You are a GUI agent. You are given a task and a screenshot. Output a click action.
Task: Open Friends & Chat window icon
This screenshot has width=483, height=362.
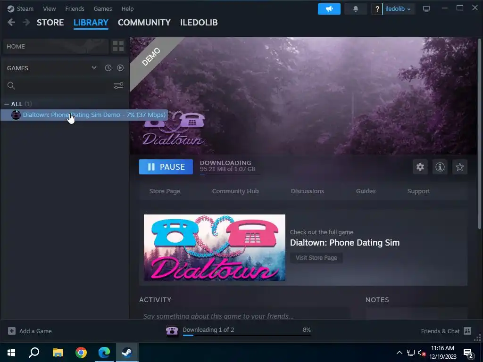(x=467, y=331)
